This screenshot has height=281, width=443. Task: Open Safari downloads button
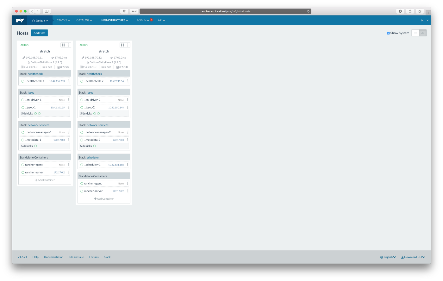pos(400,11)
